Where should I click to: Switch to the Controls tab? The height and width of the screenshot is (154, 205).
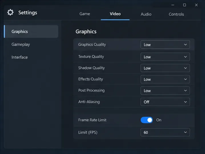click(176, 14)
